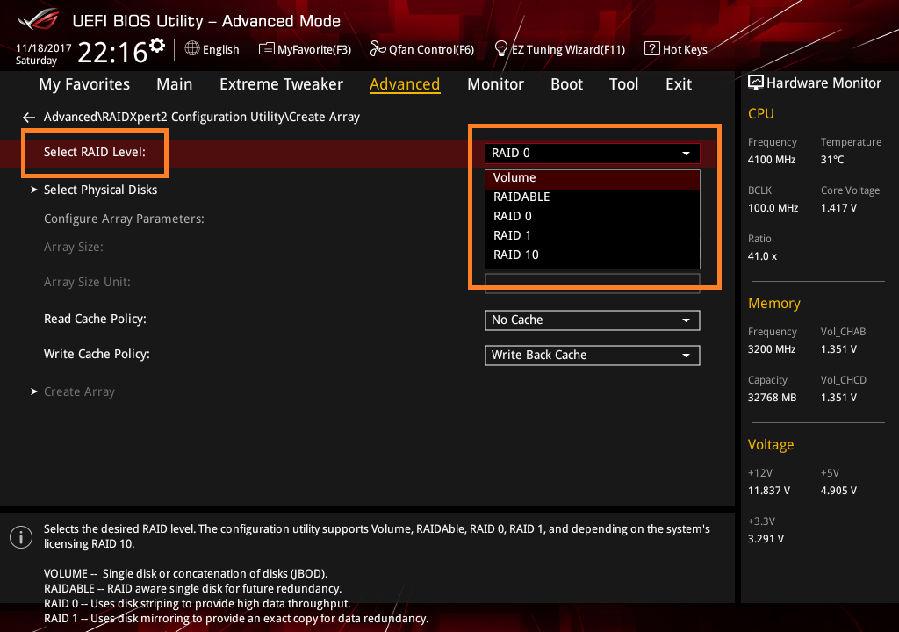Click the Vol_CHAB label

coord(844,332)
